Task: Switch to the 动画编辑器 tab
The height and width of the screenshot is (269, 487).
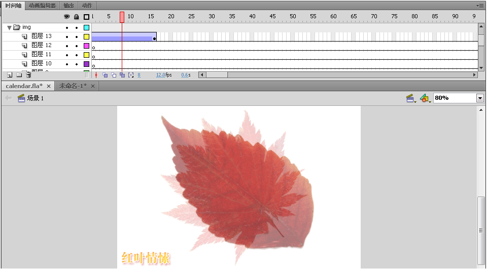Action: pos(42,6)
